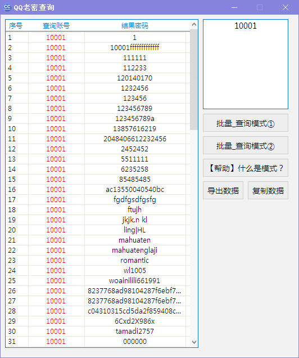Select password cell 1232456
Image resolution: width=299 pixels, height=358 pixels.
(x=135, y=88)
